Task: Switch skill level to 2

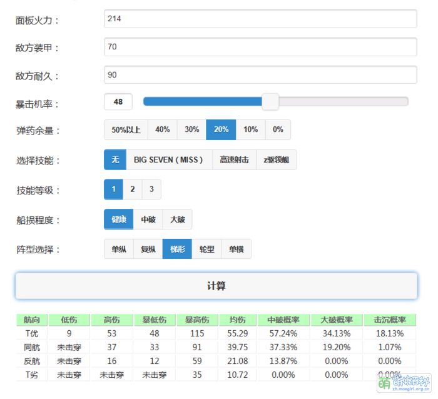Action: [x=133, y=189]
